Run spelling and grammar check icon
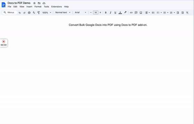194x124 pixels. click(34, 13)
